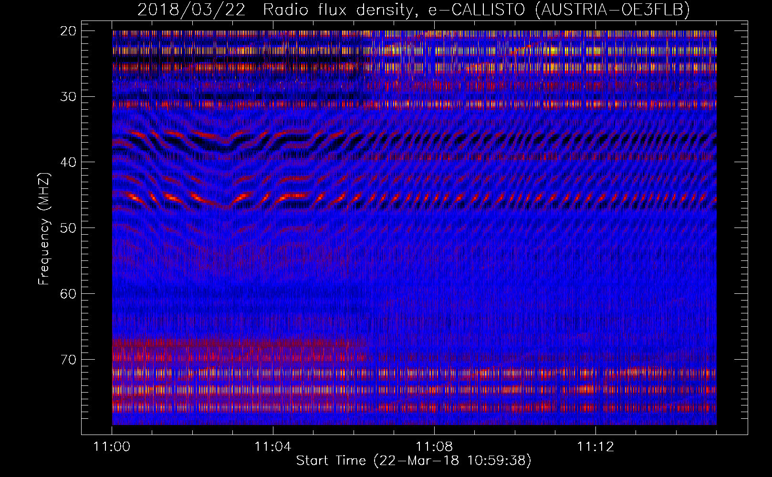772x477 pixels.
Task: Click the '11:08' time axis label
Action: 434,447
